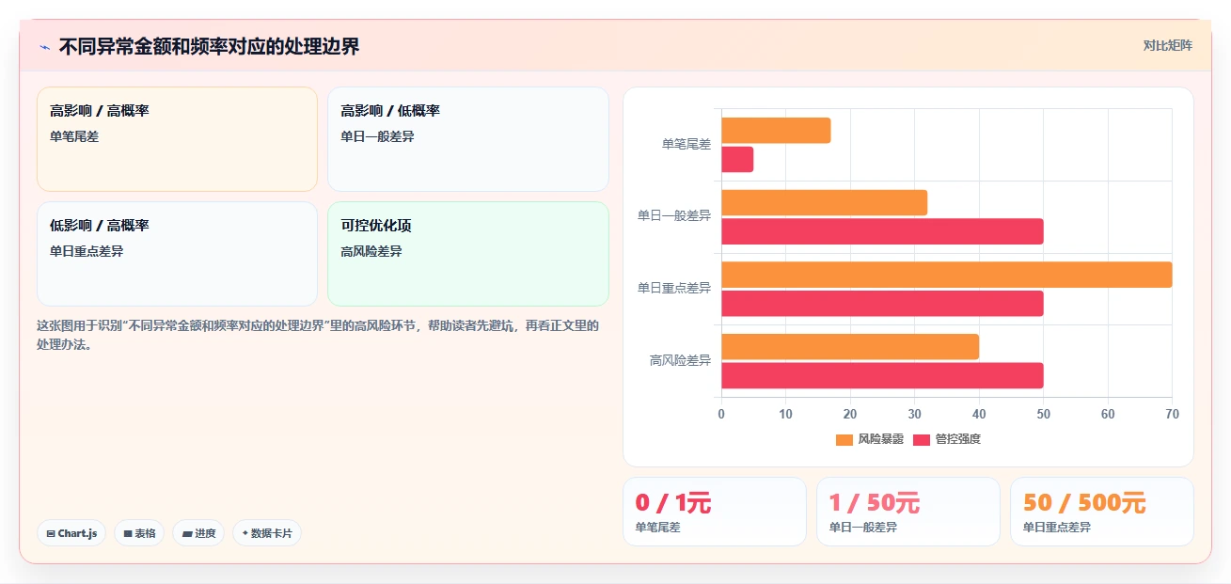Toggle the 管控强度 legend swatch
Screen dimensions: 1231x584
click(x=922, y=439)
